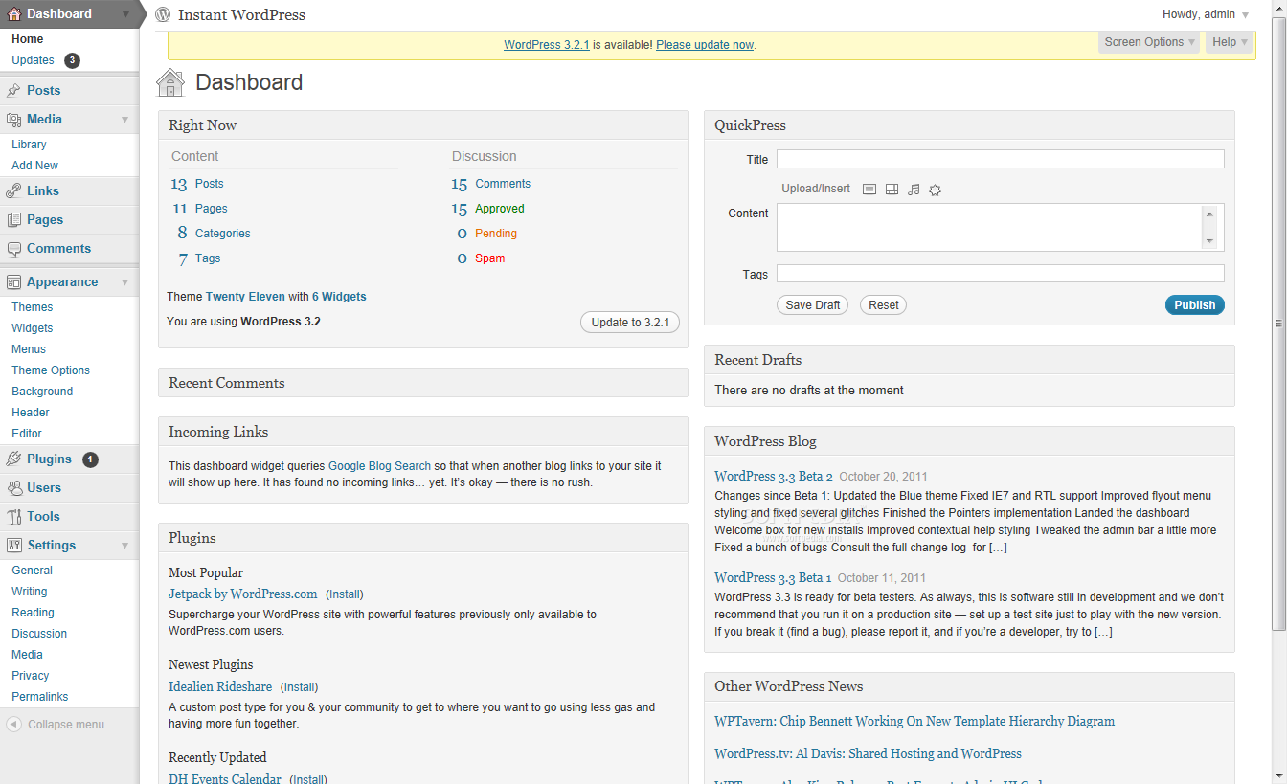This screenshot has width=1287, height=784.
Task: Click the QuickPress Content text area
Action: (x=990, y=227)
